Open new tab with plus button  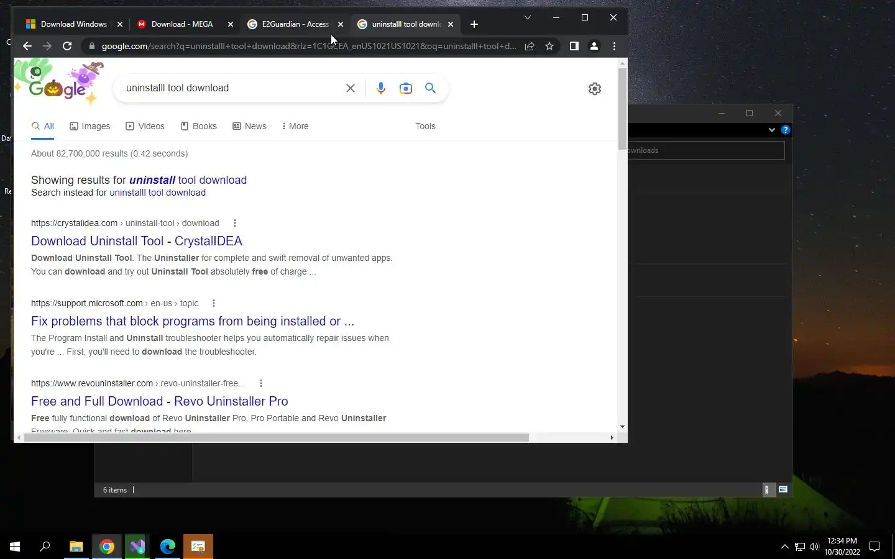click(474, 24)
